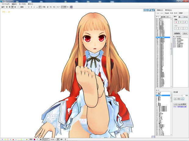The width and height of the screenshot is (189, 141).
Task: Toggle IK checkbox 5 in IK list
Action: [x=174, y=47]
